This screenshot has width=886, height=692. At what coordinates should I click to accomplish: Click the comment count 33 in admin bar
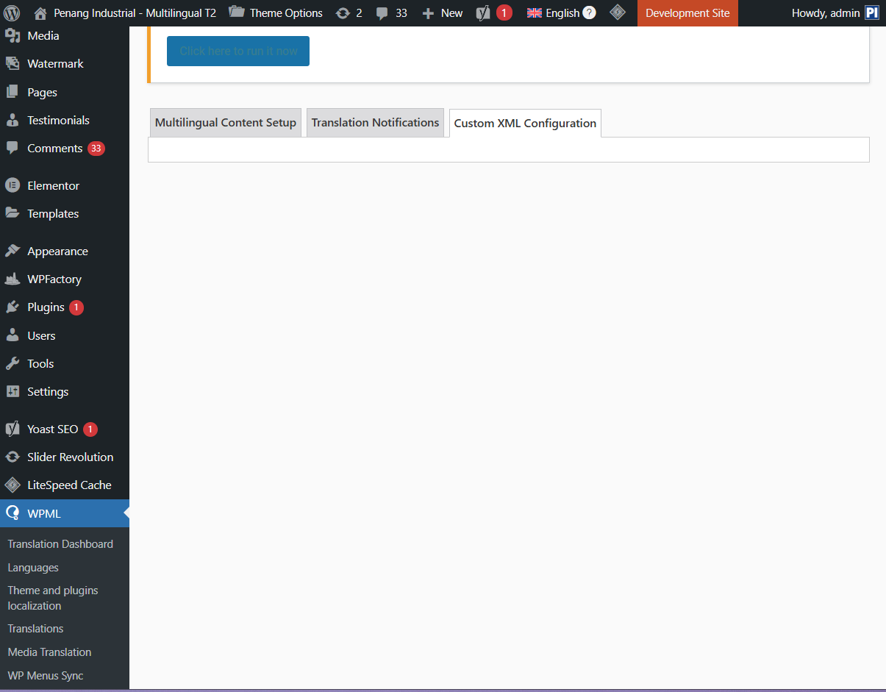click(401, 13)
